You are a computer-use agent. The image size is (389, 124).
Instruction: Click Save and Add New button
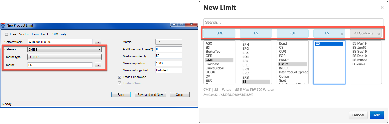(150, 94)
